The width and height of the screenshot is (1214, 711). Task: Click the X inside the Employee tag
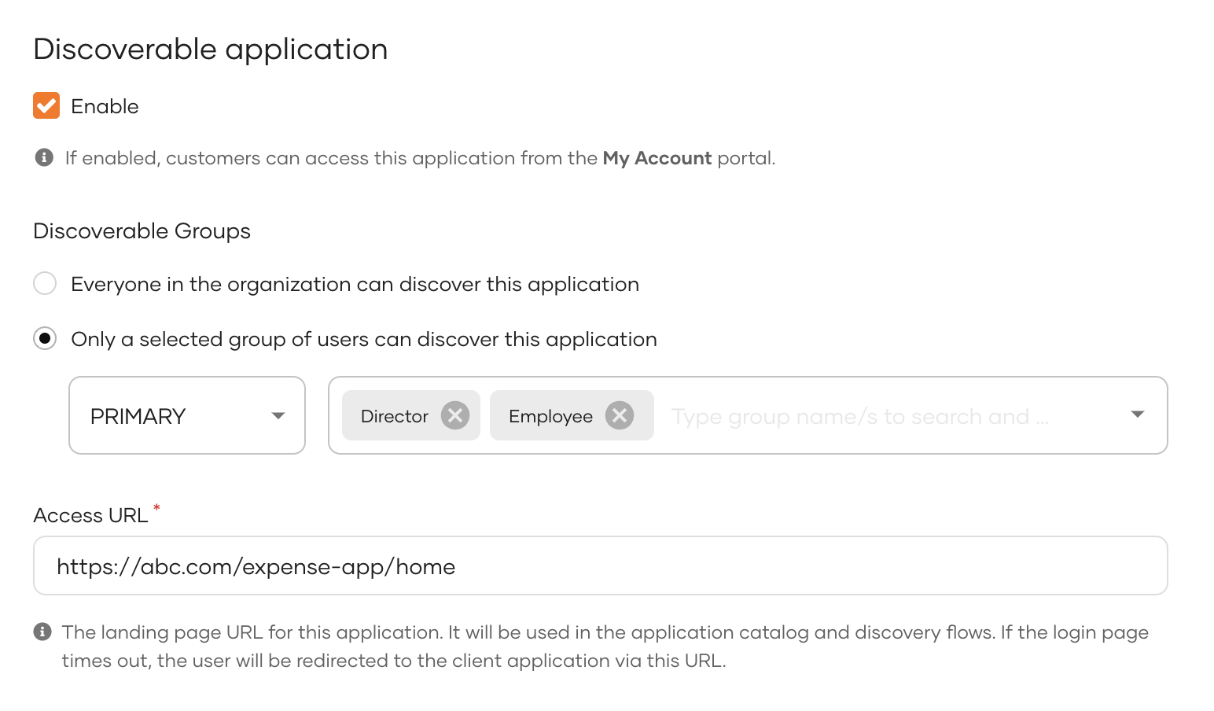(619, 415)
